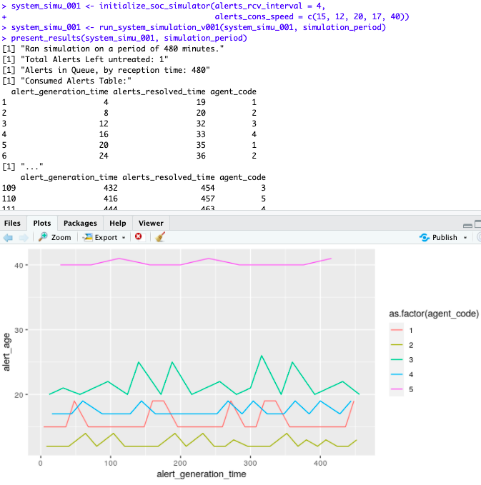This screenshot has height=485, width=481.
Task: Open the Help tab
Action: tap(118, 223)
